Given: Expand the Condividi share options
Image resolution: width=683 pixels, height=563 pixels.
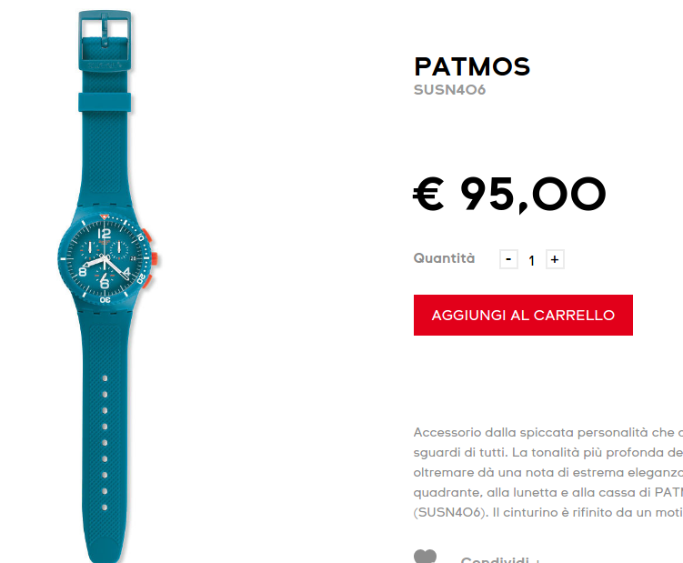Looking at the screenshot, I should 500,558.
